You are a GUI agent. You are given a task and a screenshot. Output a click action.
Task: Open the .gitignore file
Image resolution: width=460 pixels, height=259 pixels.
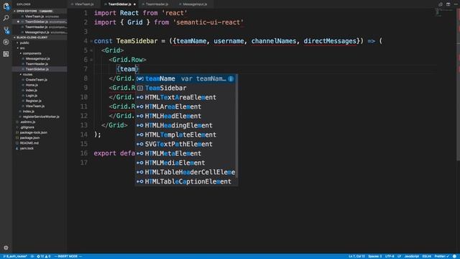(x=40, y=127)
